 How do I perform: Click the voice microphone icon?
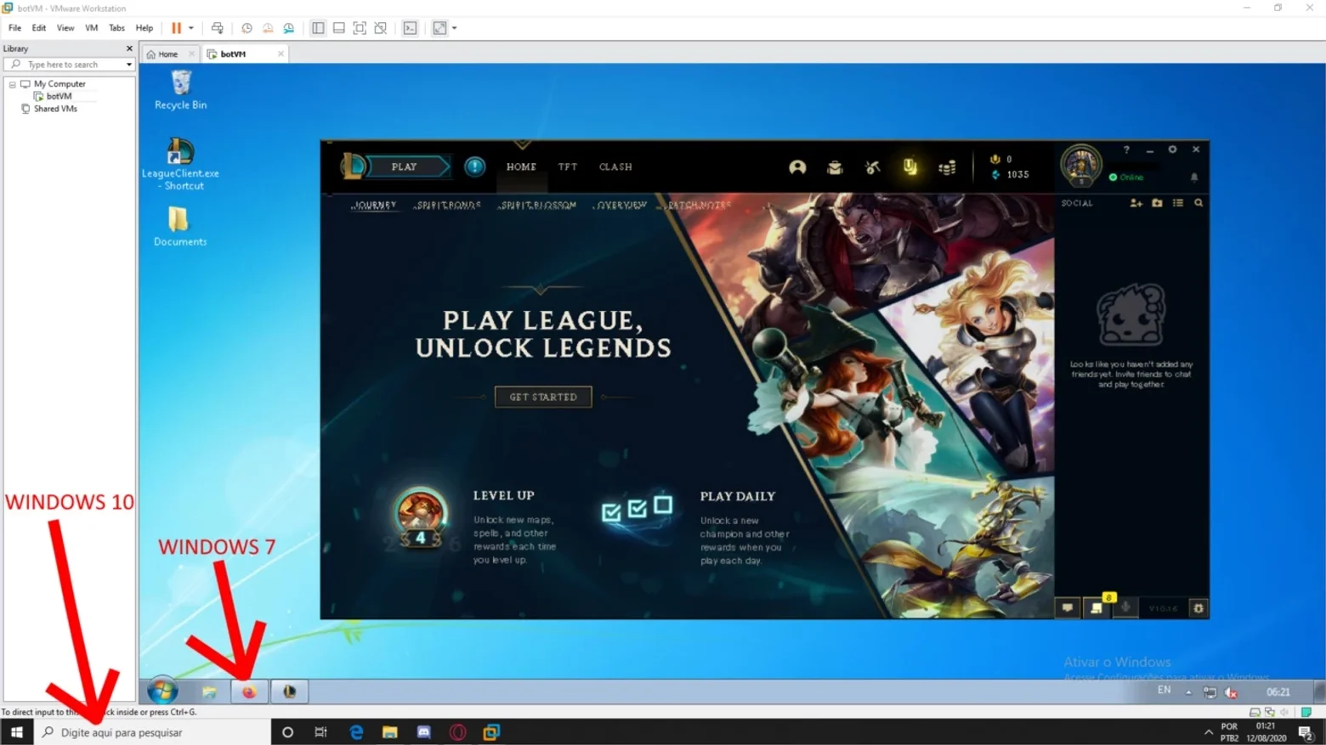[x=1125, y=608]
